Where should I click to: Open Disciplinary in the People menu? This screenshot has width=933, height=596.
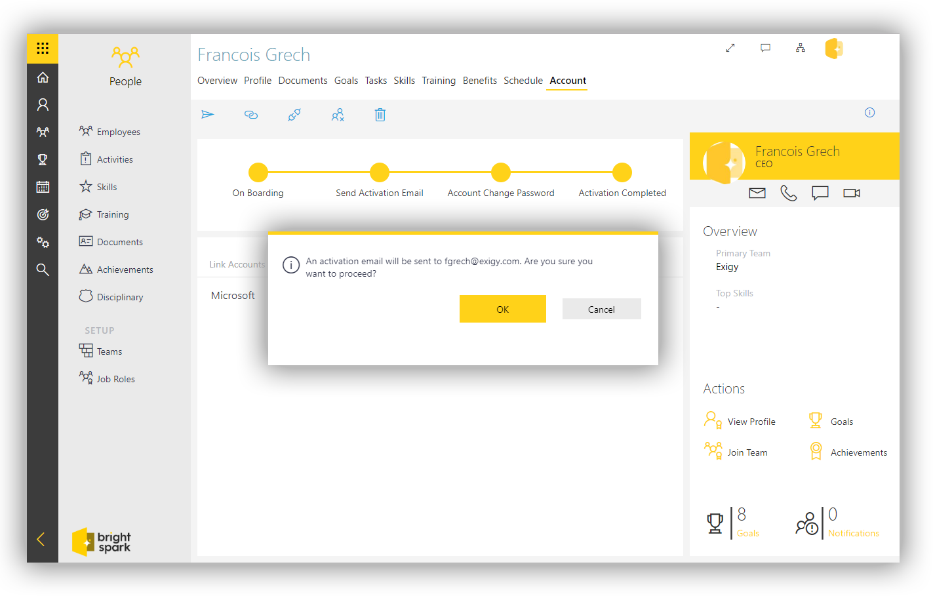pos(111,297)
